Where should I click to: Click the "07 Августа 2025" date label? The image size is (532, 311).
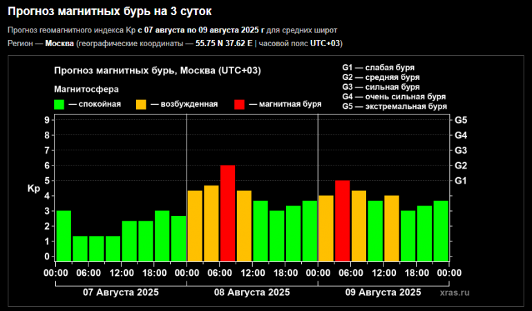(x=121, y=292)
